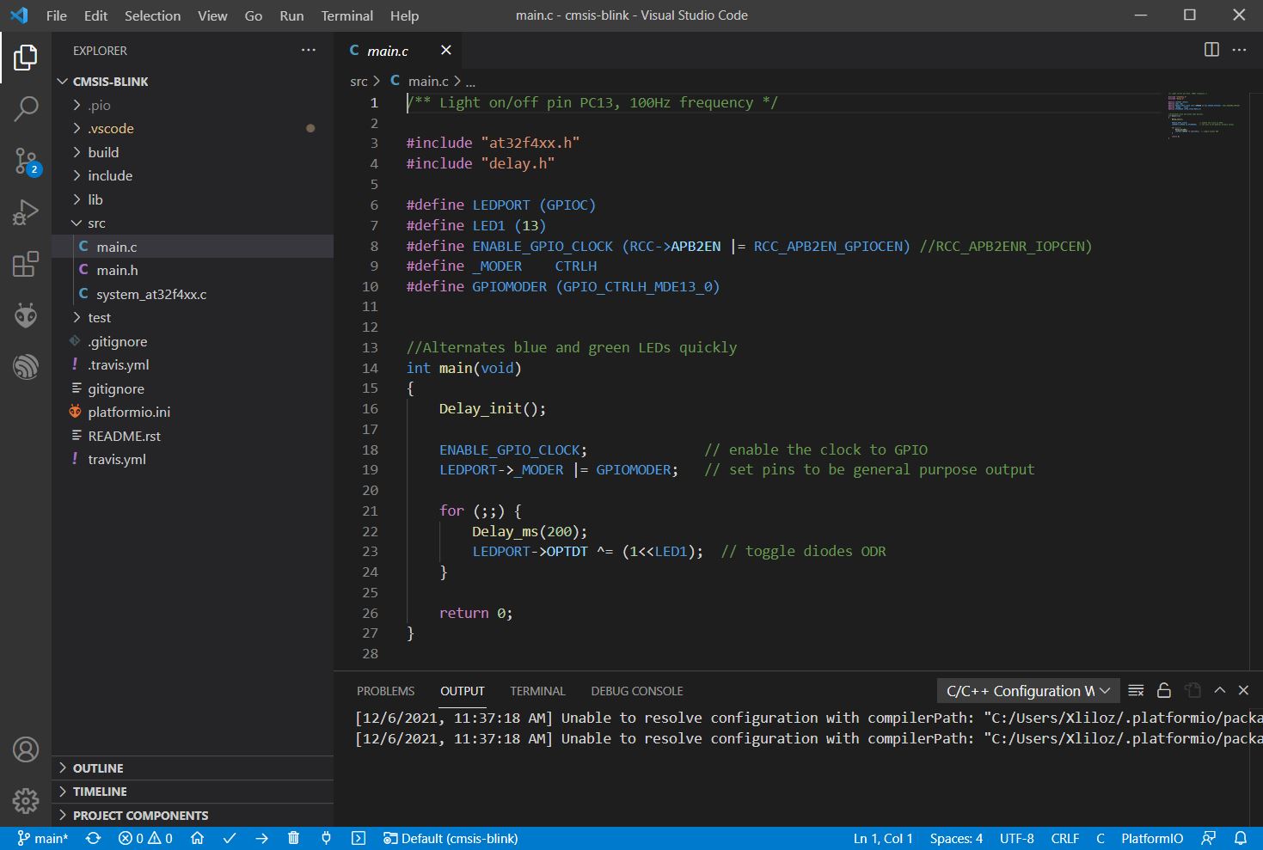Open the Extensions view icon
Viewport: 1263px width, 850px height.
pos(26,264)
